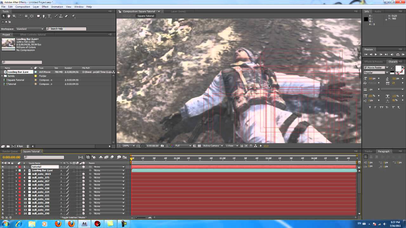Expand the Loading Bar 2.avi layer
The height and width of the screenshot is (228, 406).
pyautogui.click(x=16, y=170)
